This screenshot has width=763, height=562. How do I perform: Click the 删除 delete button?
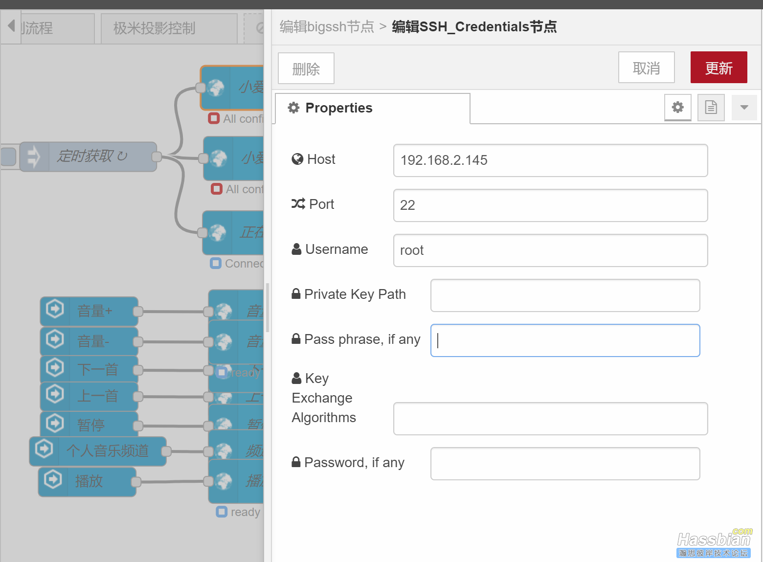click(306, 68)
